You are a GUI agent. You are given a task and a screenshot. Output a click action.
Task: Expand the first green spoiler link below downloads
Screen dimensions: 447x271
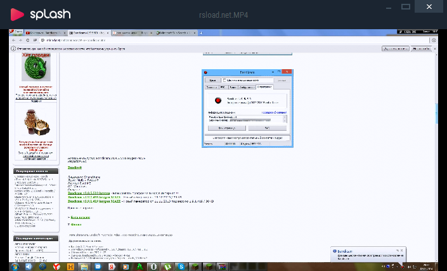(x=80, y=217)
